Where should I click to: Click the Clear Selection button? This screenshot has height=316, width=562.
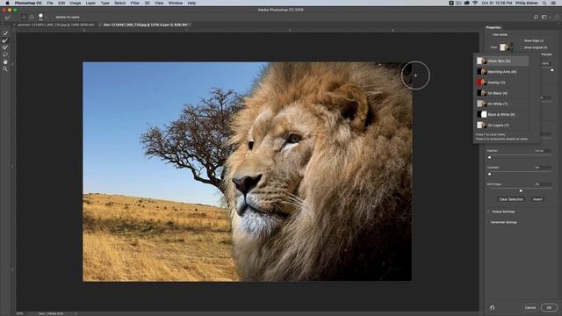(511, 199)
